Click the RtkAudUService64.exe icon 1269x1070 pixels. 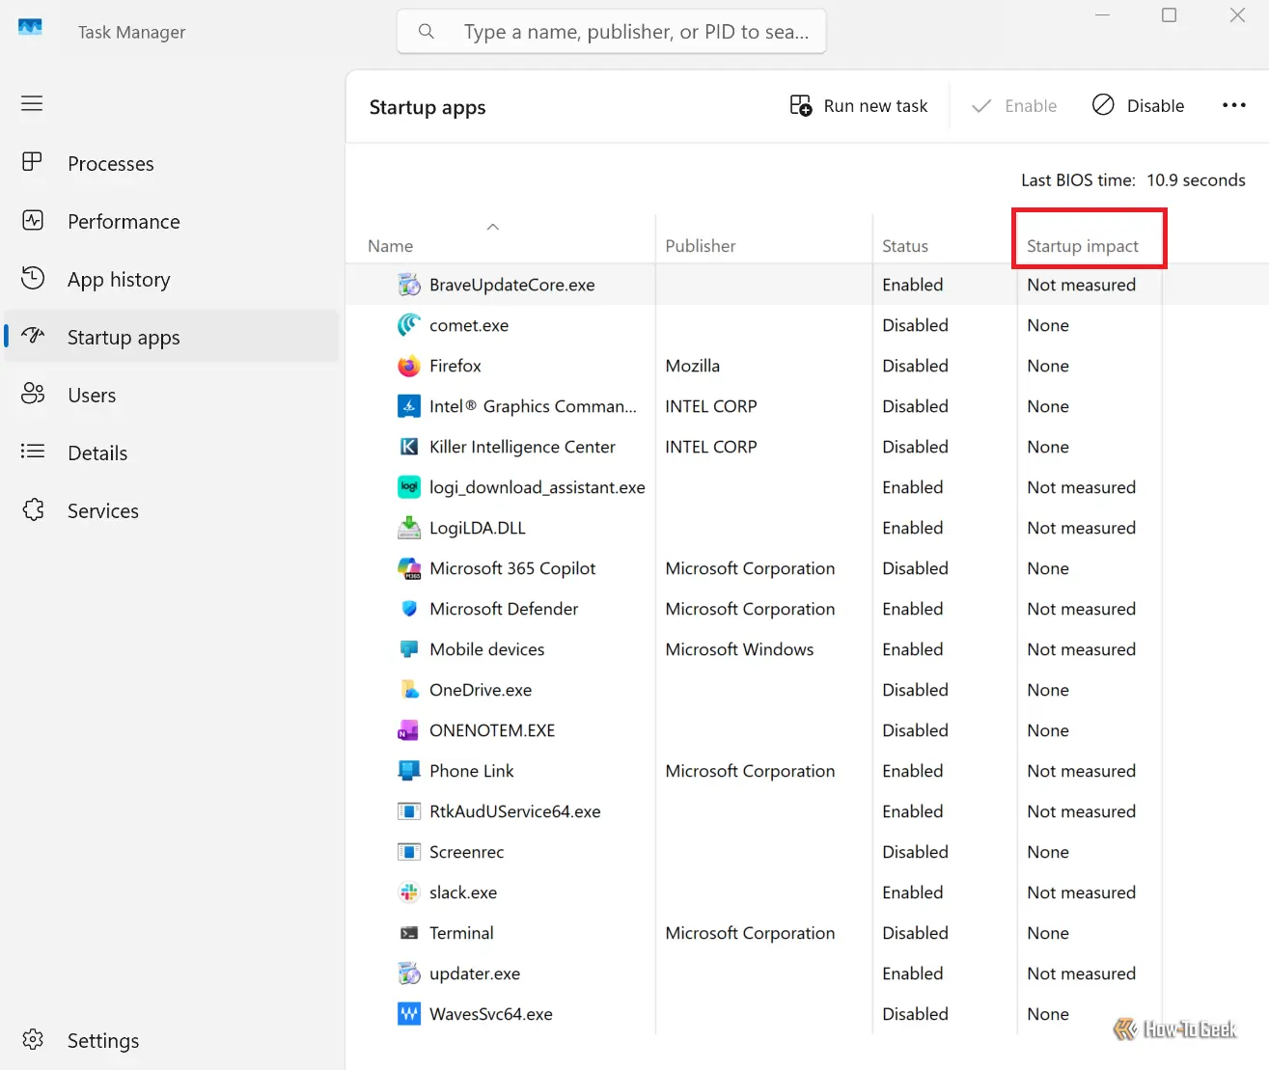(409, 811)
